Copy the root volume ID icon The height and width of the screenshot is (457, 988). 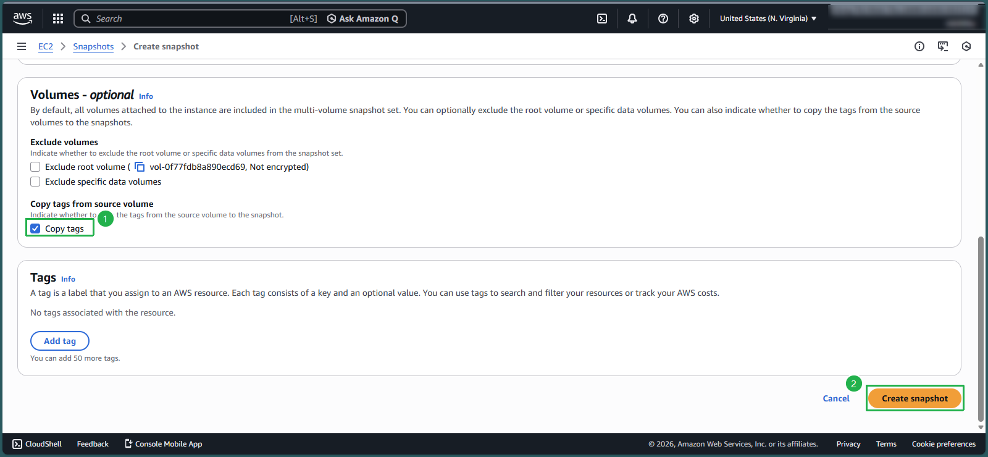140,167
